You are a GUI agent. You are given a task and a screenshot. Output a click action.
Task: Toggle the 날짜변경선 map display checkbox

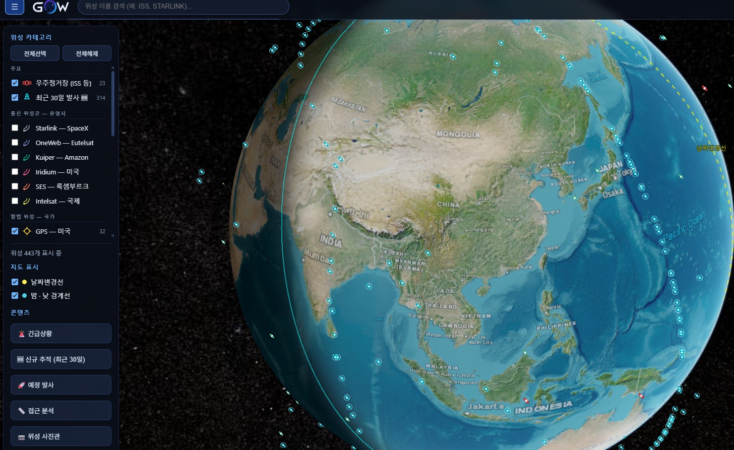click(x=15, y=282)
